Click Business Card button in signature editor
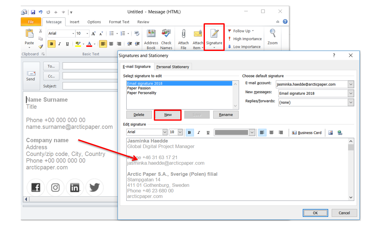Image resolution: width=375 pixels, height=227 pixels. click(x=307, y=133)
